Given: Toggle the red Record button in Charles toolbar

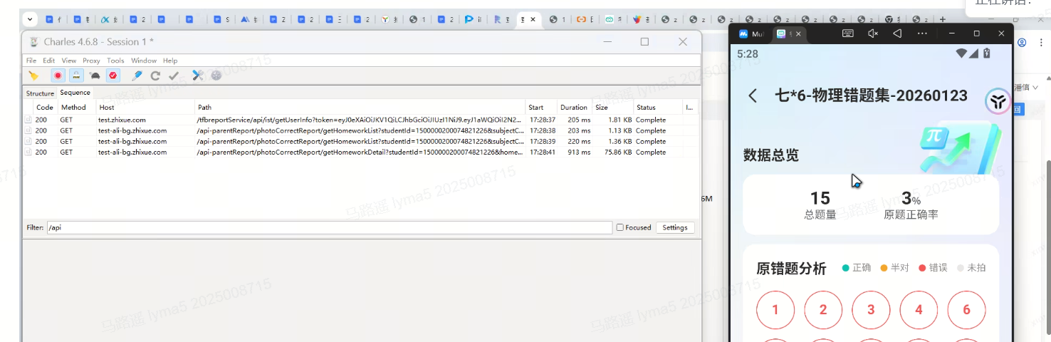Looking at the screenshot, I should click(58, 75).
